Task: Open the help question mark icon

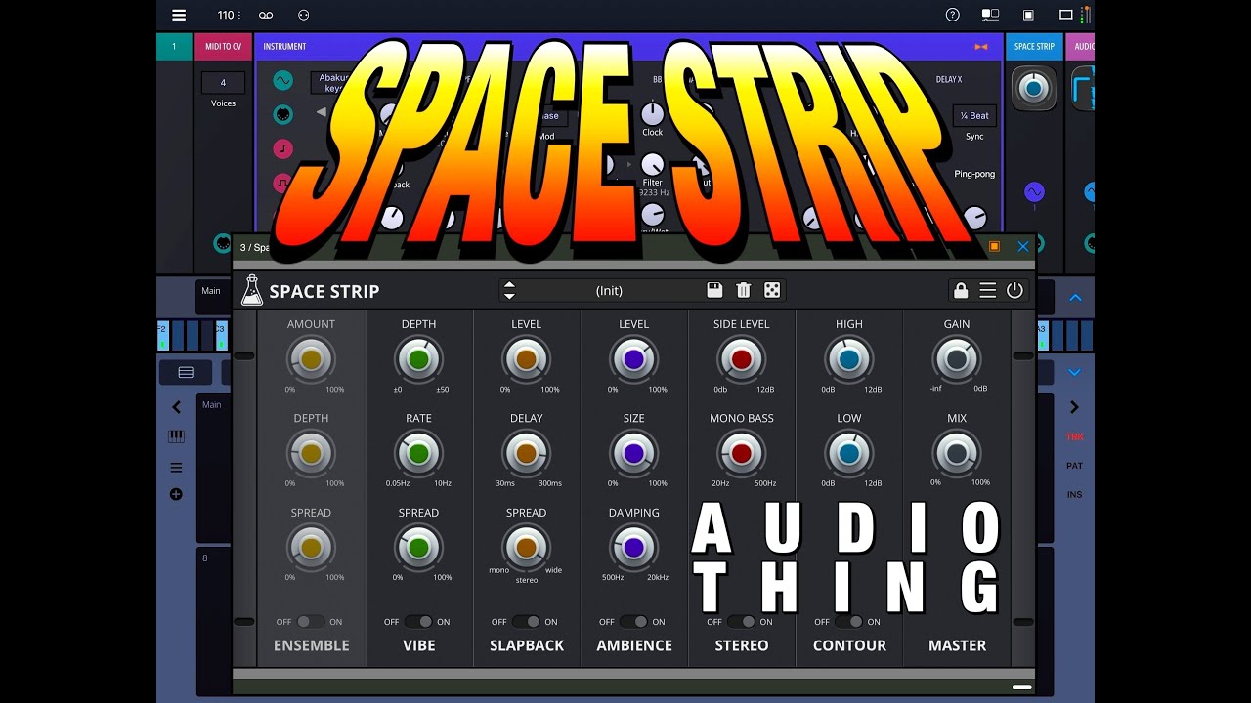Action: pos(953,15)
